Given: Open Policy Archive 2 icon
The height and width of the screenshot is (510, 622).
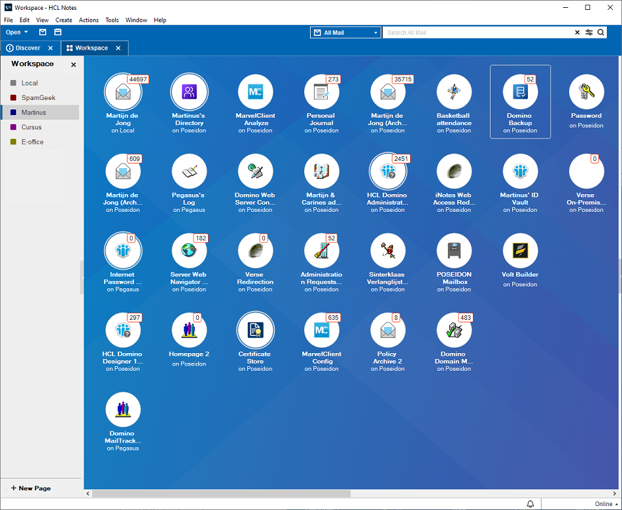Looking at the screenshot, I should pos(388,330).
